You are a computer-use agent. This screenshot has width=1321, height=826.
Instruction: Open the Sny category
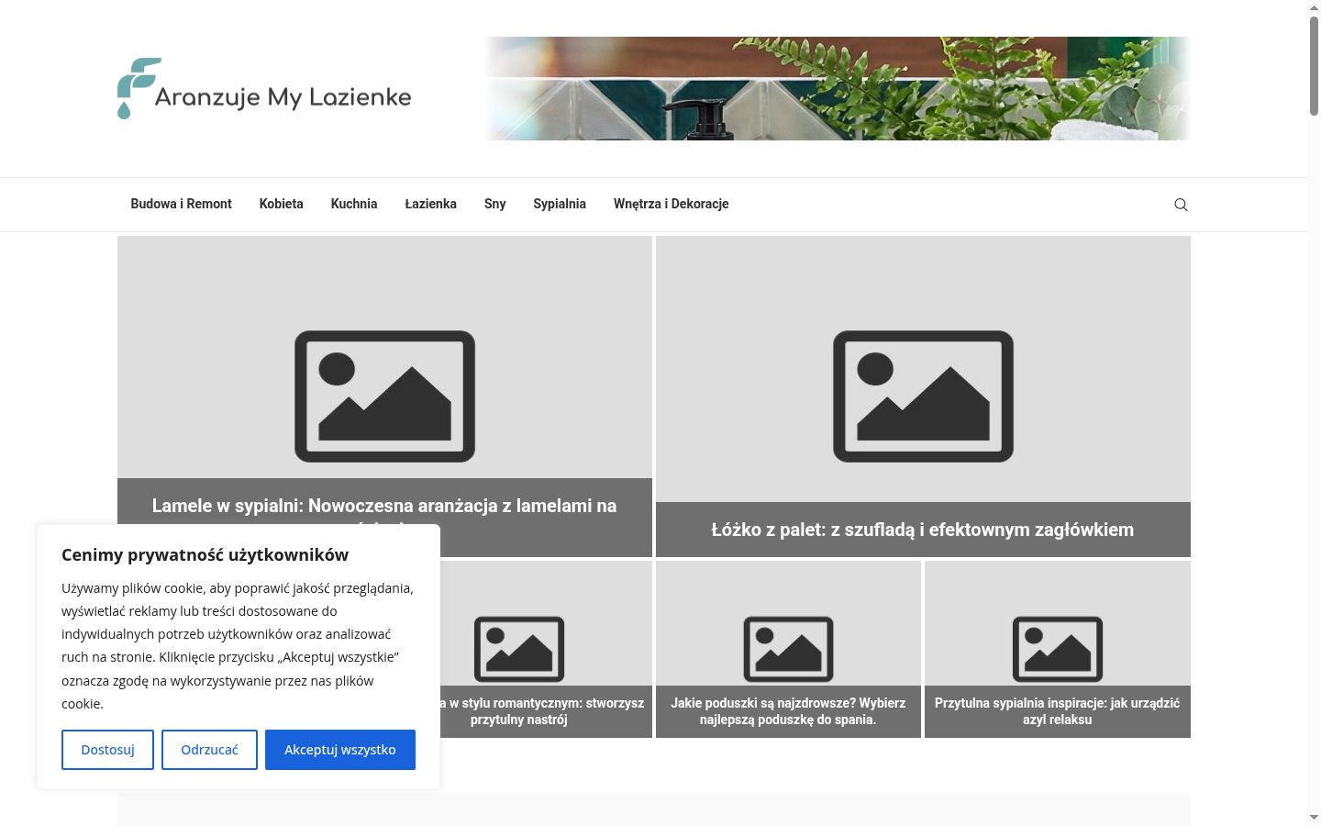[494, 204]
